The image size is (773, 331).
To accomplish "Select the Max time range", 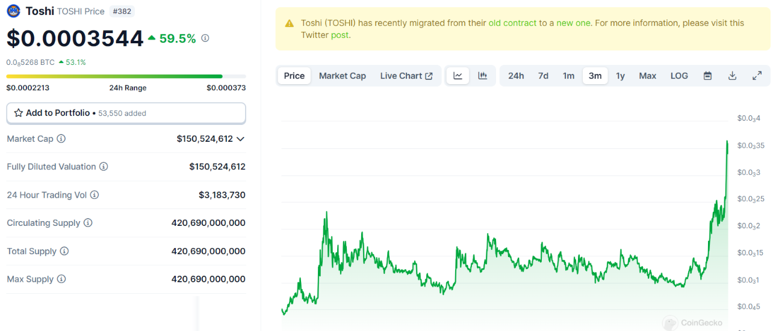I will click(x=648, y=76).
